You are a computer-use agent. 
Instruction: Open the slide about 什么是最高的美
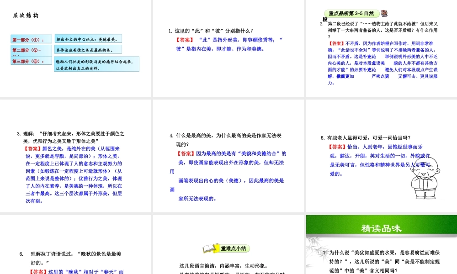(228, 156)
